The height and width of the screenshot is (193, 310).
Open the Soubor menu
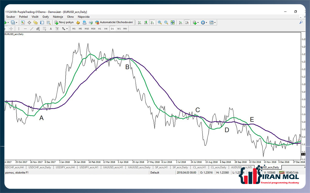11,17
